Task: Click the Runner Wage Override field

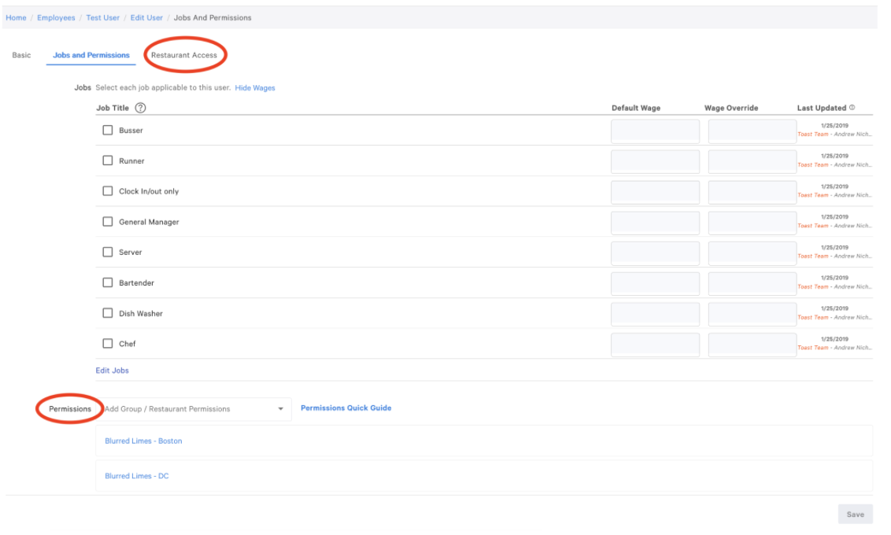Action: pyautogui.click(x=752, y=161)
